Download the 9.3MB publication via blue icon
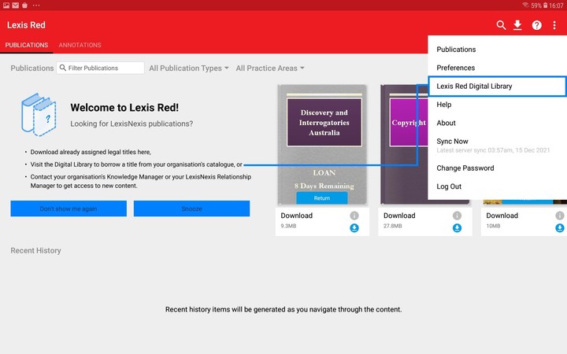Image resolution: width=567 pixels, height=354 pixels. point(354,228)
